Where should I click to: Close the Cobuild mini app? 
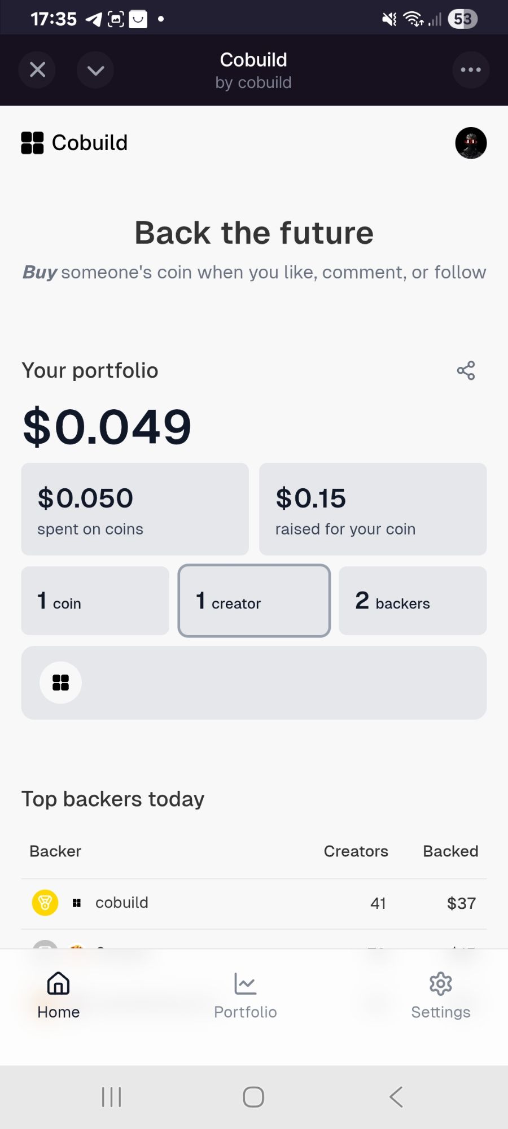(x=37, y=70)
